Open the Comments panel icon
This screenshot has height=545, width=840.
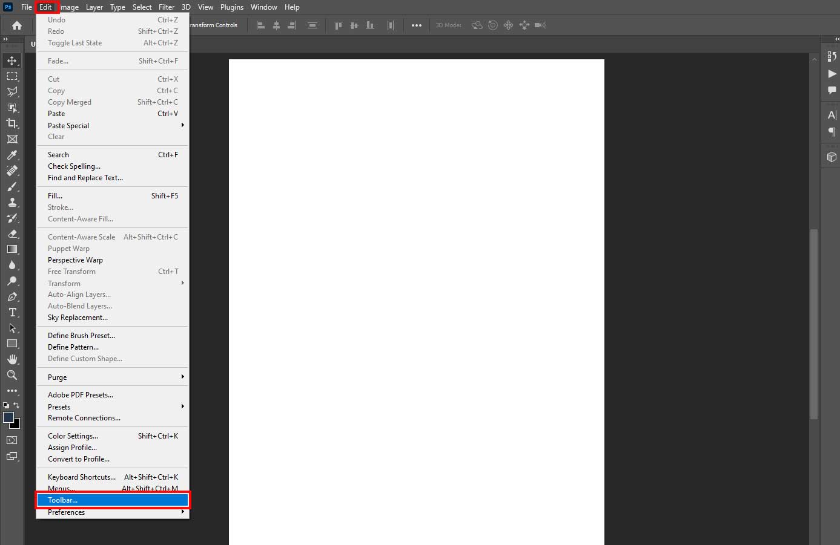tap(832, 90)
